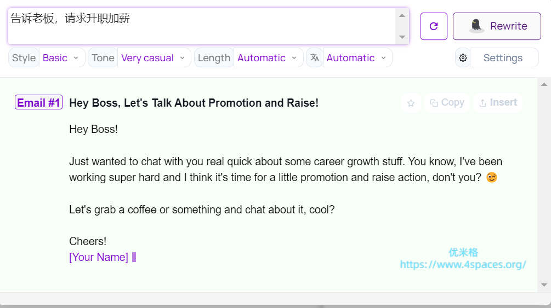
Task: Click the Settings gear icon
Action: tap(463, 57)
